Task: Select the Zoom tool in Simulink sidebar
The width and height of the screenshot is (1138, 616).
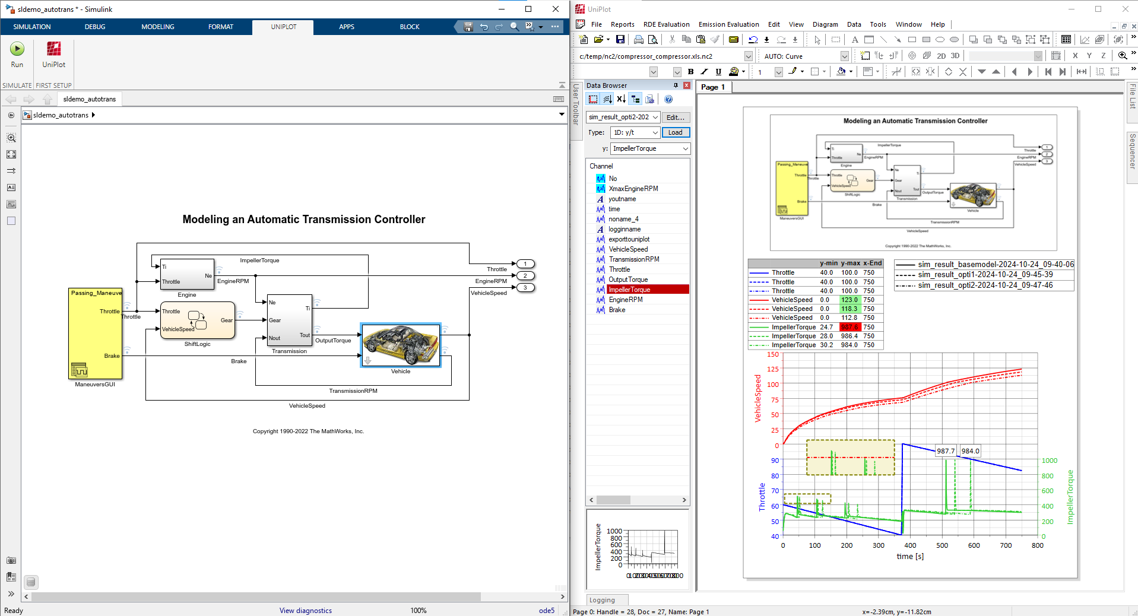Action: pos(11,138)
